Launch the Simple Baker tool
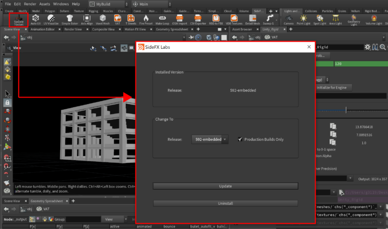 click(x=70, y=20)
